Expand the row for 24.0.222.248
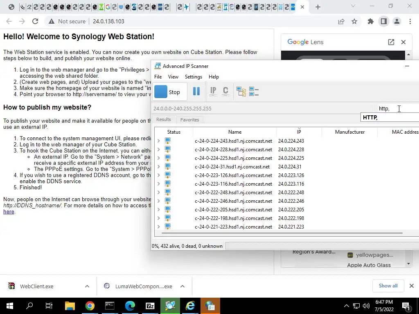The height and width of the screenshot is (314, 419). (158, 192)
